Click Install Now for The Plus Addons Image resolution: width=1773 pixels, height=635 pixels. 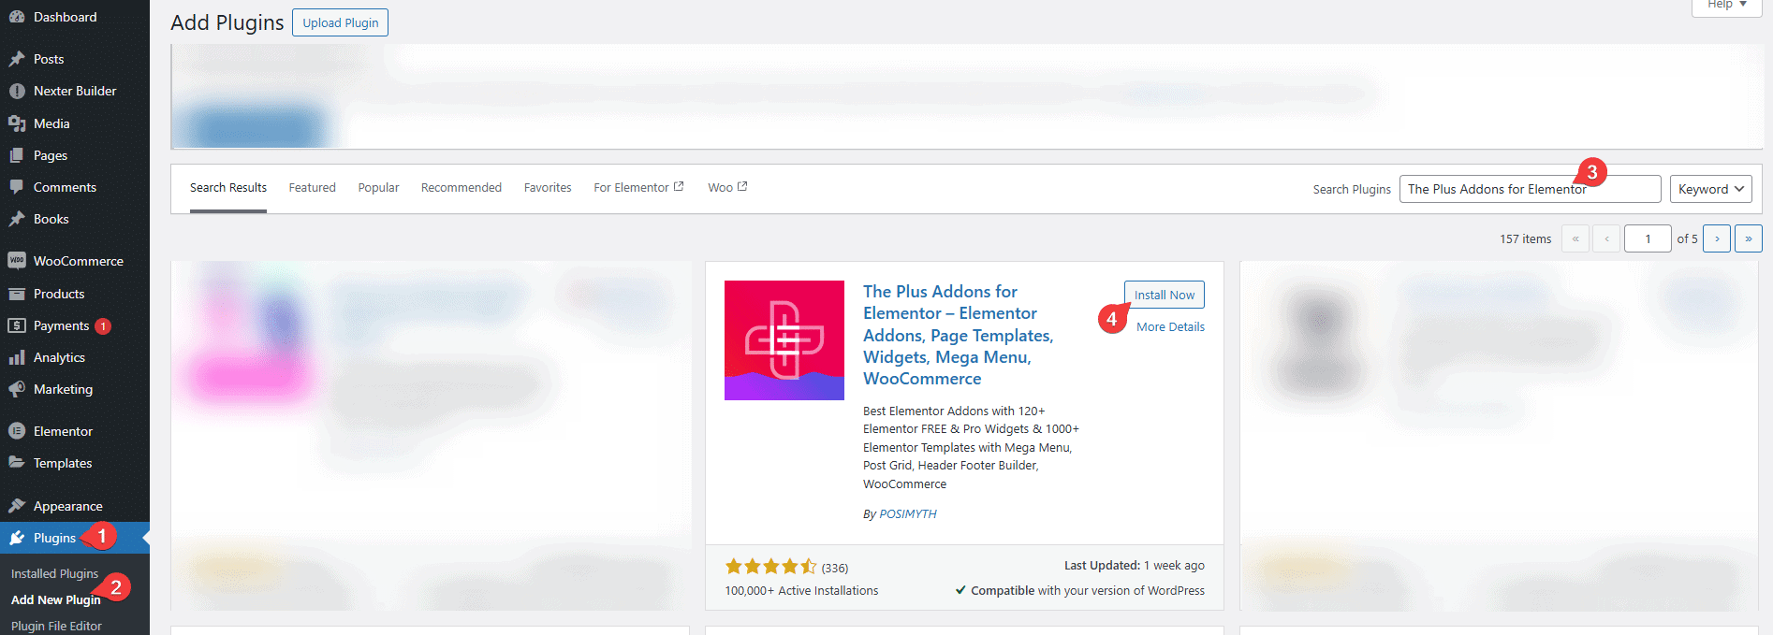(x=1164, y=295)
